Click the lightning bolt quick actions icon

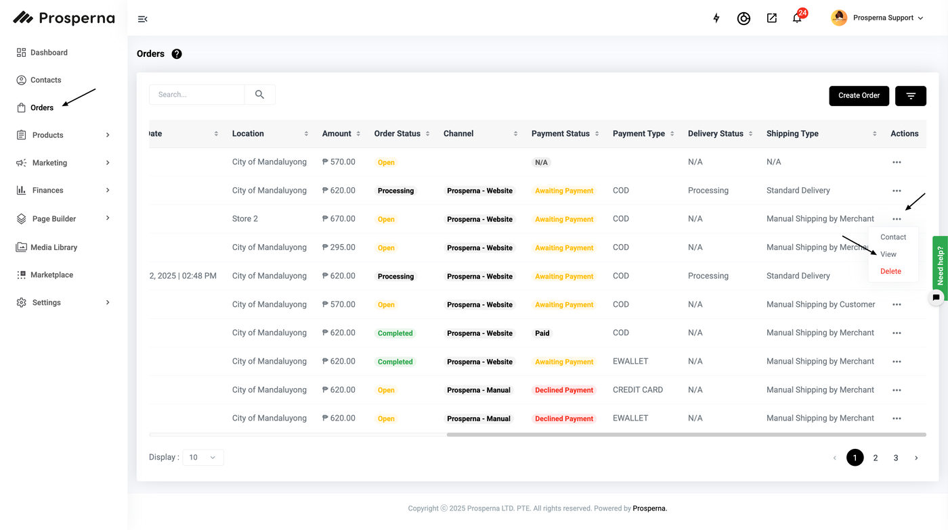[716, 18]
